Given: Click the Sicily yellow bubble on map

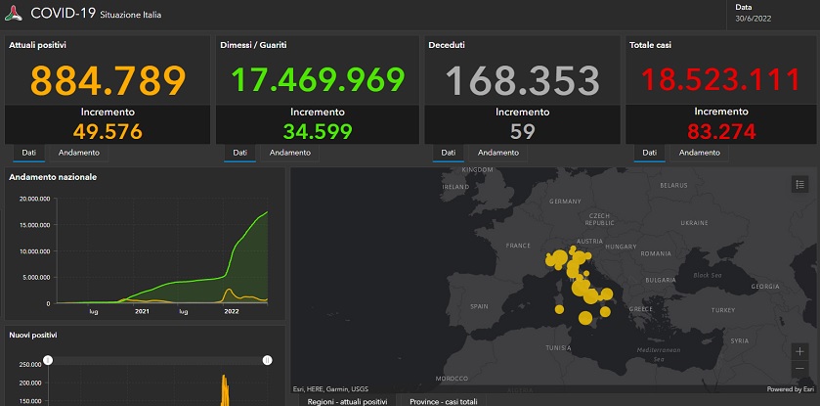Looking at the screenshot, I should click(x=585, y=318).
